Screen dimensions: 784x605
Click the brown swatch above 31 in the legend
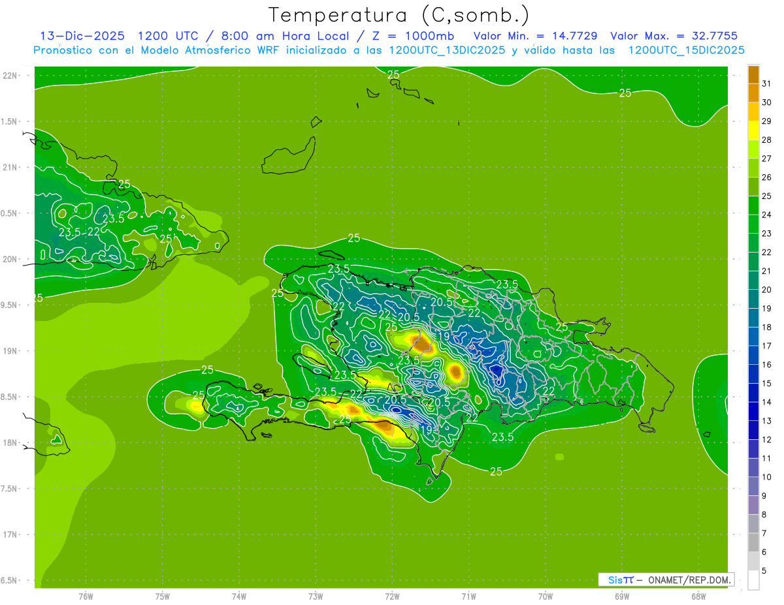tap(753, 74)
